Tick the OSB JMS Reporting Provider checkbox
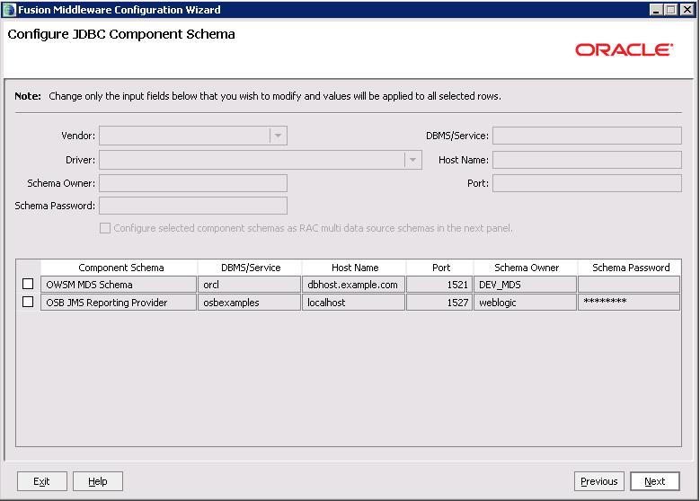 [x=28, y=302]
